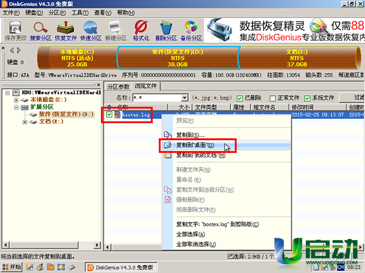This screenshot has width=365, height=273.
Task: Sort by the 属性 column header
Action: point(240,107)
